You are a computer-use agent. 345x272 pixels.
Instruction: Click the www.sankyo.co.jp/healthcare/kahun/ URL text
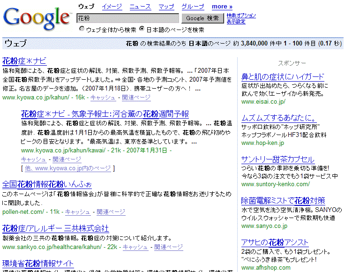52,247
